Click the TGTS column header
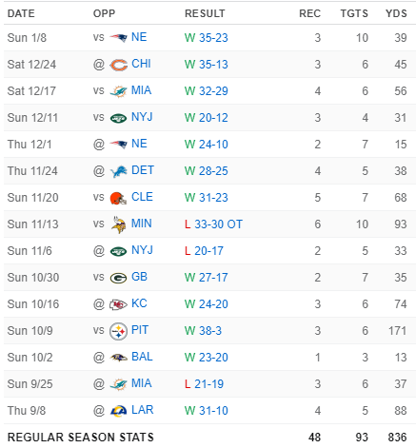Screen dimensions: 416x448 [x=354, y=13]
